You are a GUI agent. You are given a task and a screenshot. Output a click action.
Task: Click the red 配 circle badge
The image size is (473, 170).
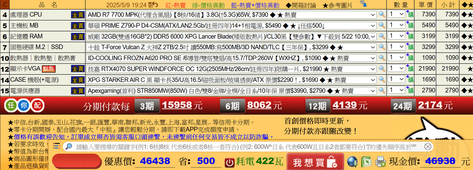37,106
